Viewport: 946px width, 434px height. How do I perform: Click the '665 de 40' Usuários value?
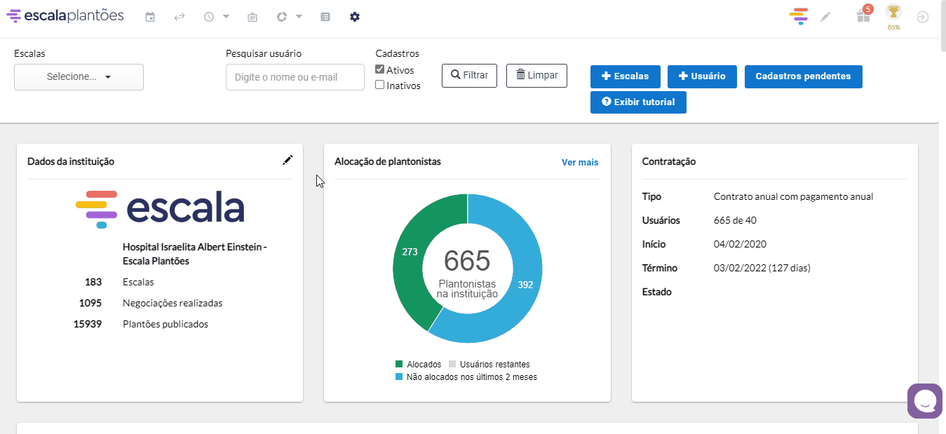point(735,220)
